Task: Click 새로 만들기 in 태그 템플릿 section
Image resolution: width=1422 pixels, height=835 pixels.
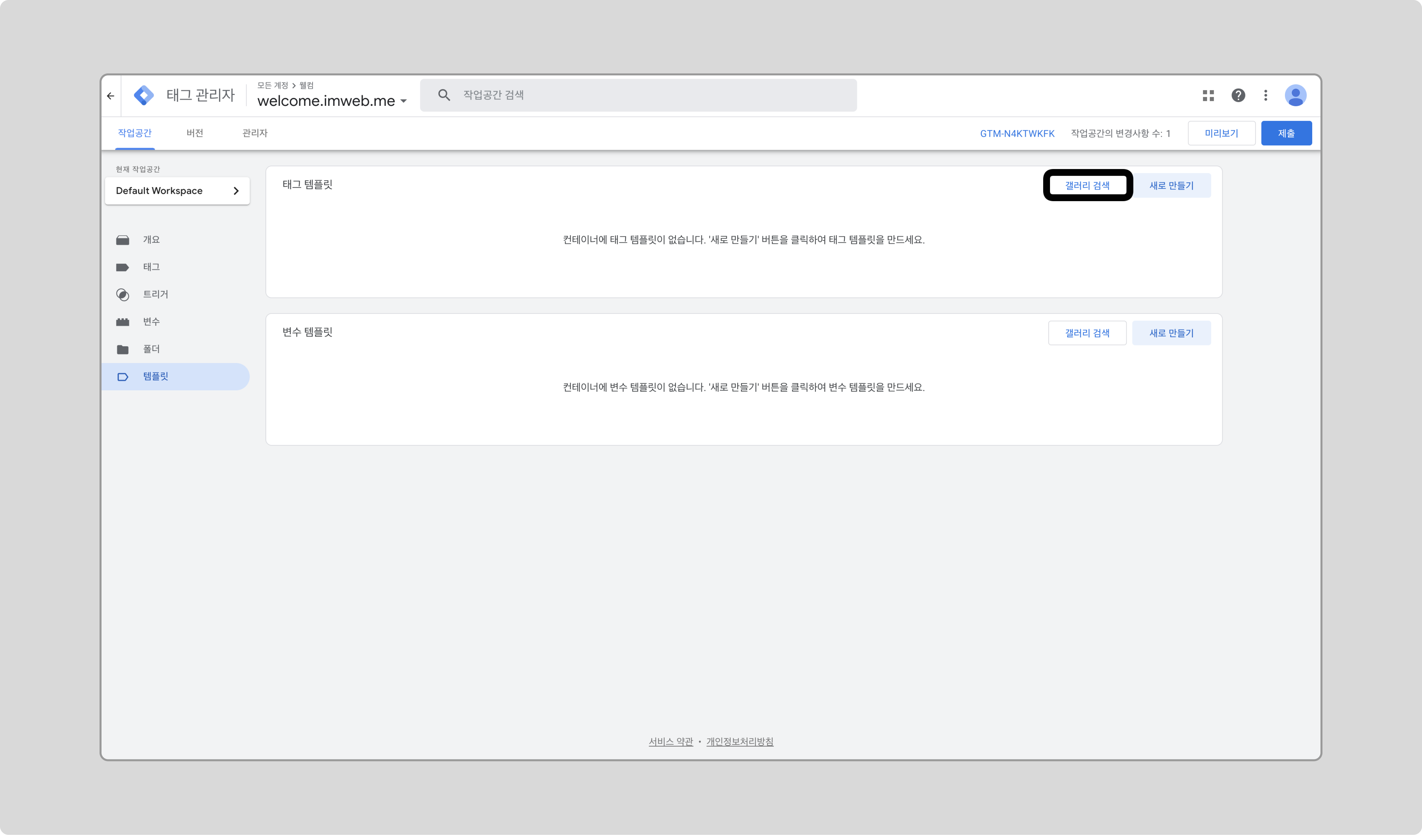Action: click(x=1171, y=185)
